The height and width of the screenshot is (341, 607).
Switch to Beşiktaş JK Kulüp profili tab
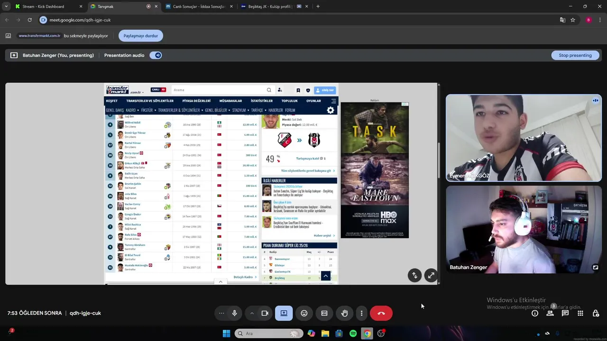point(275,7)
